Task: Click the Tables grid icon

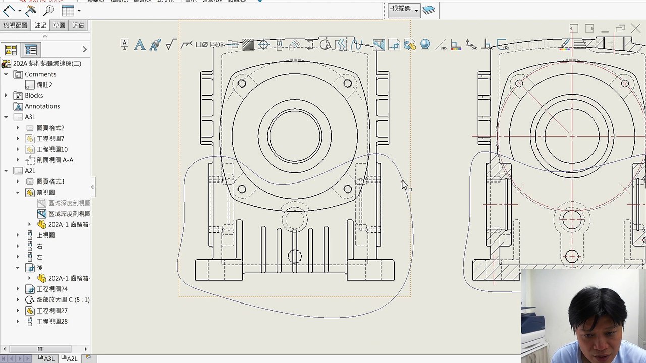Action: (68, 10)
